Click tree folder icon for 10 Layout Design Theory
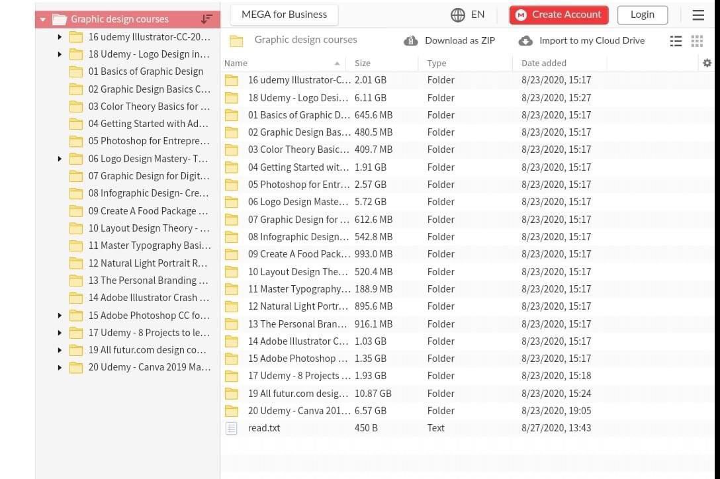 pyautogui.click(x=75, y=228)
